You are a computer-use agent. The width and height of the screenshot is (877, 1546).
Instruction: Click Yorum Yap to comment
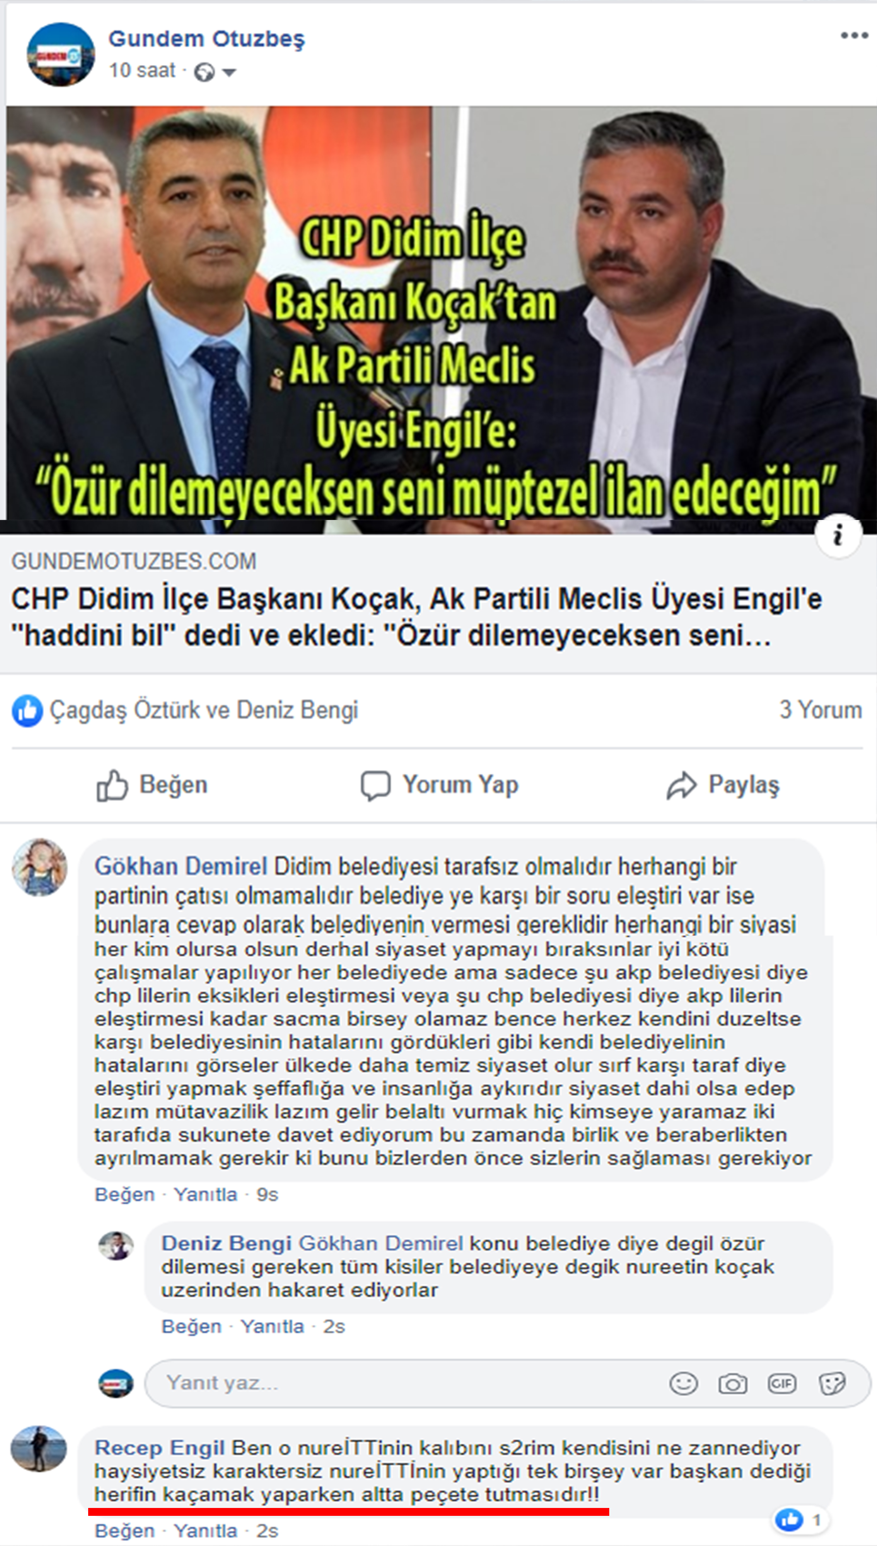(439, 785)
